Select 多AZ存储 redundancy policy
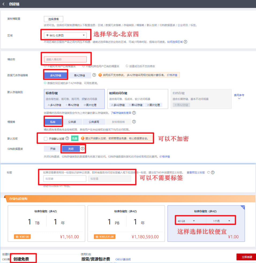The width and height of the screenshot is (256, 263). click(x=55, y=75)
